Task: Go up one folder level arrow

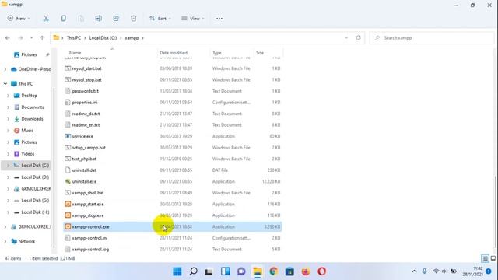Action: (x=42, y=38)
